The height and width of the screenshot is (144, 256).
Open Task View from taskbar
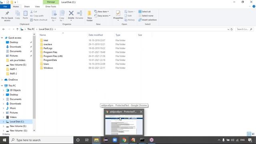[x=87, y=140]
